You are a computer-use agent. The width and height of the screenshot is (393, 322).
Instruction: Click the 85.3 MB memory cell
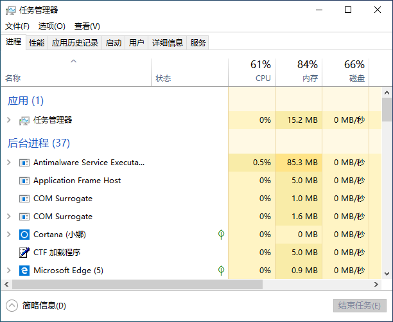(x=299, y=163)
